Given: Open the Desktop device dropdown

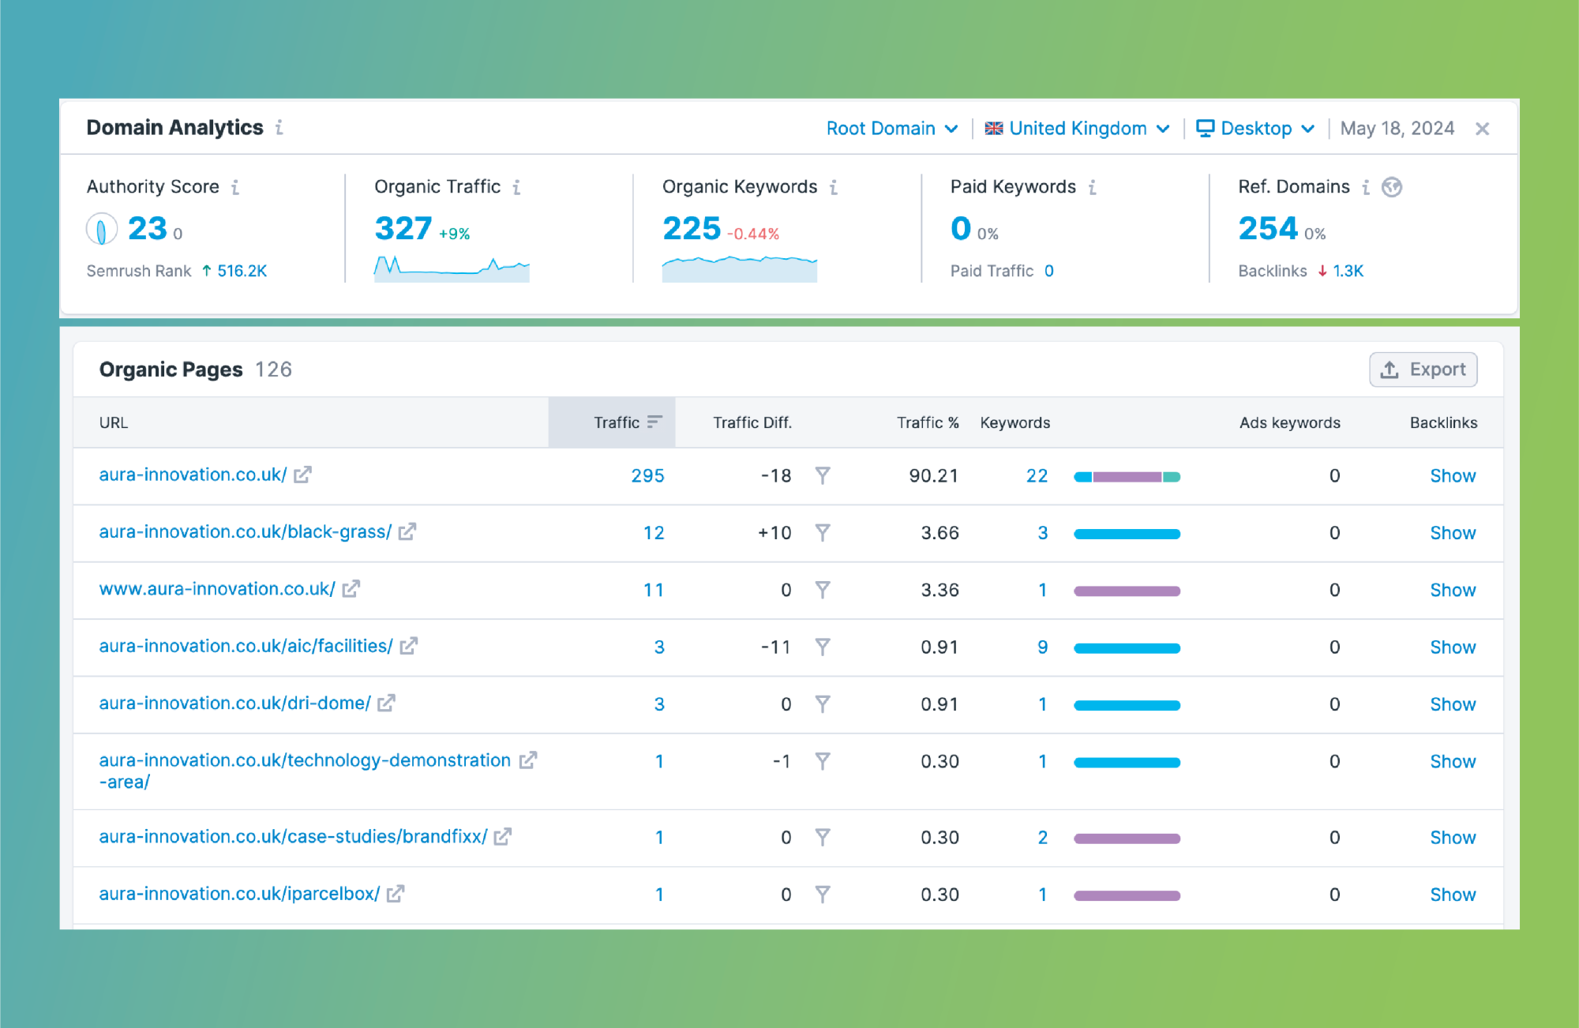Looking at the screenshot, I should coord(1255,129).
